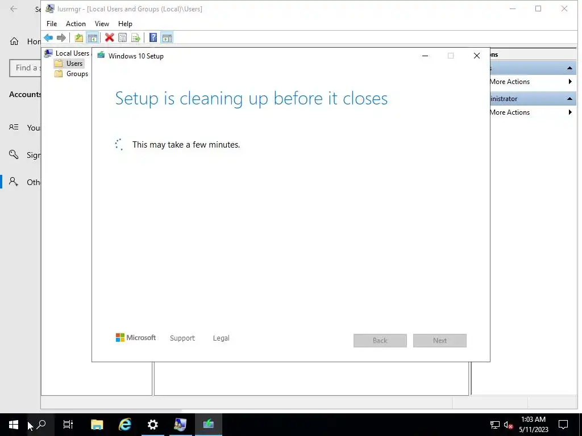Viewport: 582px width, 436px height.
Task: Open Legal link in Setup window
Action: (x=221, y=338)
